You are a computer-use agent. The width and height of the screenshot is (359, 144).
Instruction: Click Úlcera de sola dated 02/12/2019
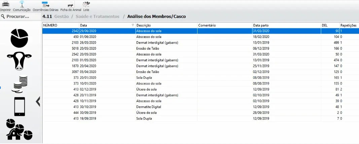pyautogui.click(x=147, y=89)
